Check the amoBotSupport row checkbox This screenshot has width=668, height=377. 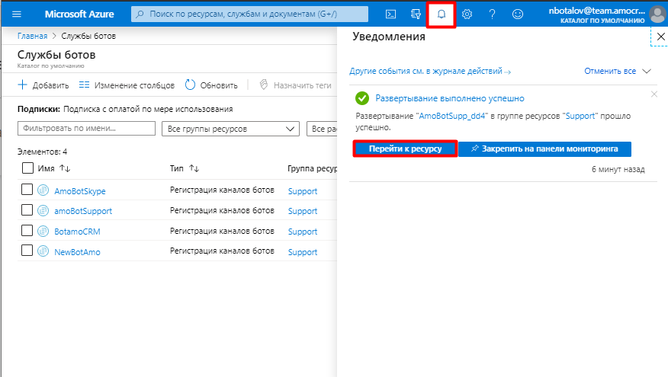[x=27, y=209]
